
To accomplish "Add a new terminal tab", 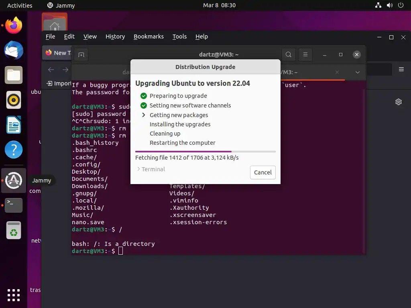I will (x=81, y=55).
